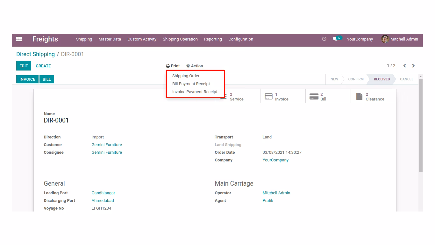Select Shipping Order print option
The width and height of the screenshot is (435, 245).
point(186,76)
